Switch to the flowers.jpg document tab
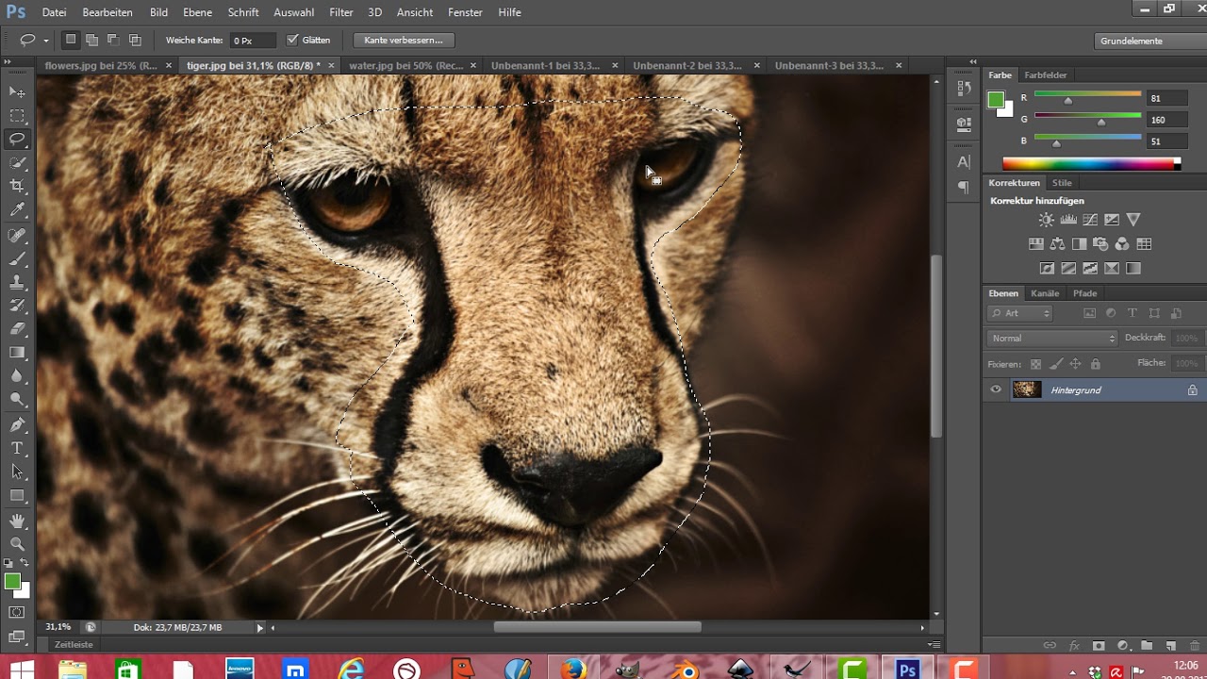The image size is (1207, 679). coord(99,66)
